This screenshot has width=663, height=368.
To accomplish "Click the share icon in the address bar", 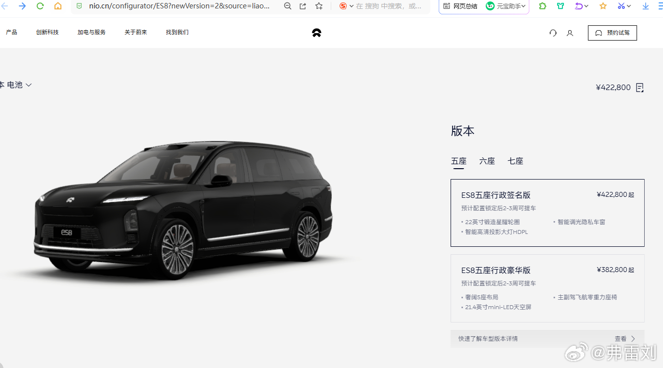I will coord(303,6).
